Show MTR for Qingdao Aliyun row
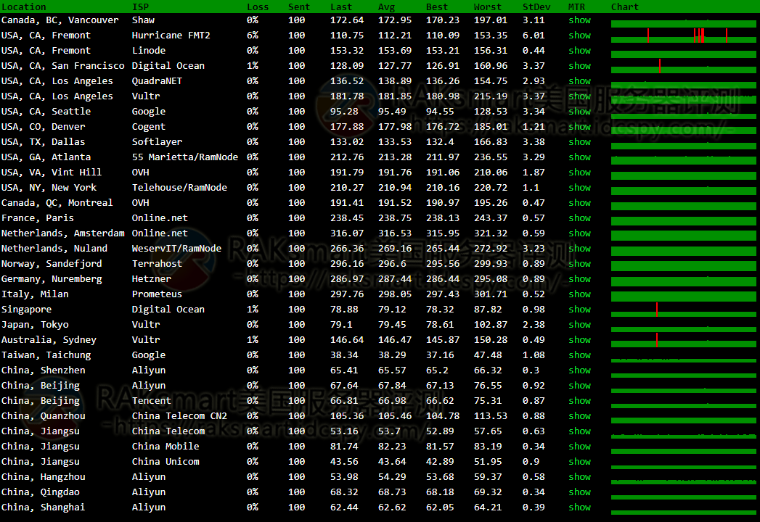Viewport: 760px width, 522px height. point(579,492)
